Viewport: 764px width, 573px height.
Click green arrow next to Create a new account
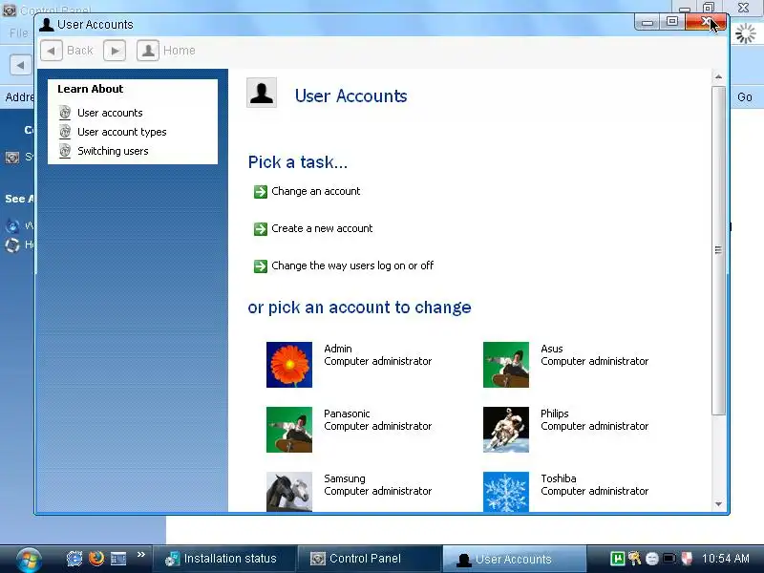[261, 229]
